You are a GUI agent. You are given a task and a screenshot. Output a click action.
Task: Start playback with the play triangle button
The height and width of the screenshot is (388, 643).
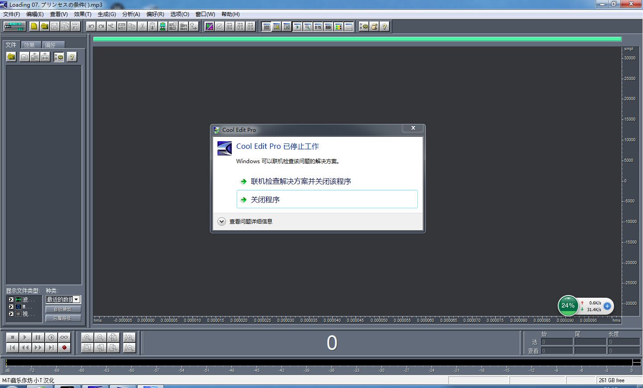pos(25,337)
